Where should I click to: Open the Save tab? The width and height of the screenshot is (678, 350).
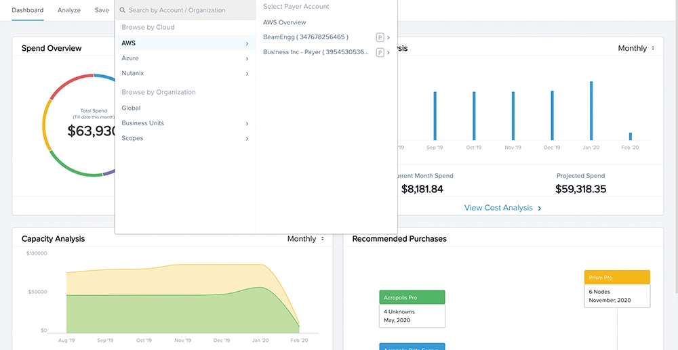click(102, 10)
